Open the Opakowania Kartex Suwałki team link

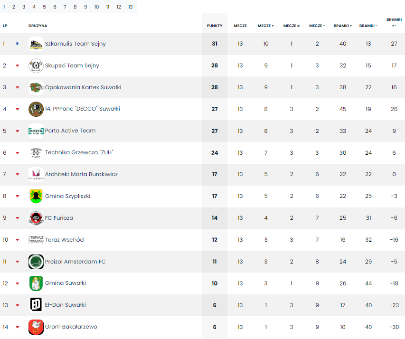[x=83, y=87]
